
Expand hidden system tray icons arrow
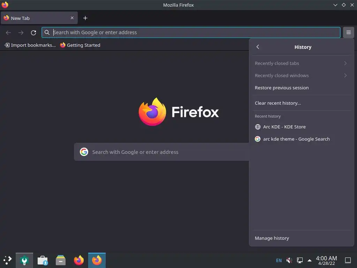[x=310, y=260]
